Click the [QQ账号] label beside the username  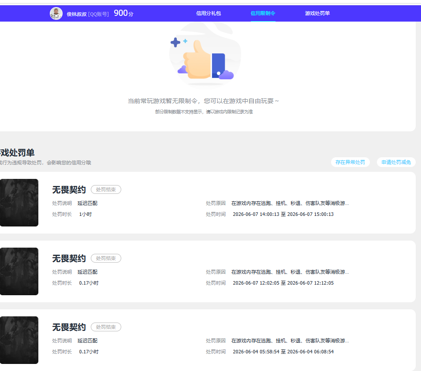tap(99, 14)
